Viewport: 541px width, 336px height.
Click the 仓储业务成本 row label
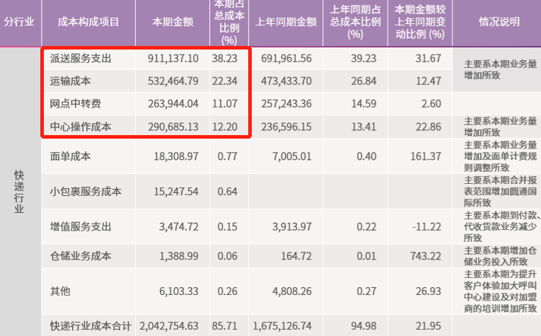81,255
